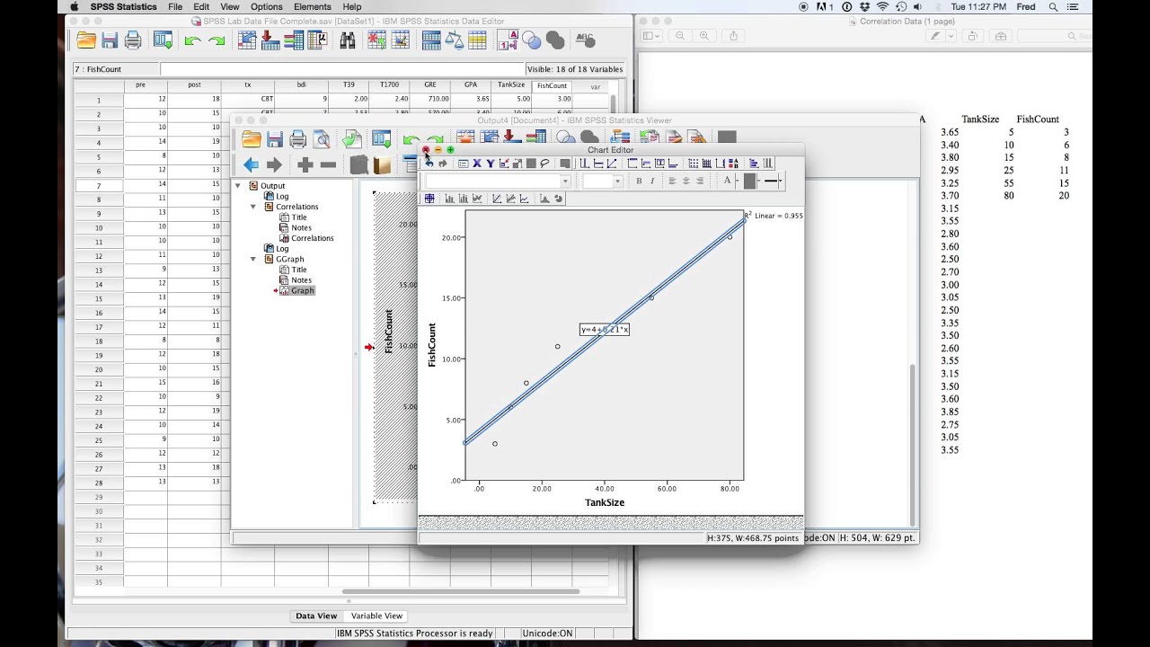This screenshot has height=647, width=1150.
Task: Select the Data View tab
Action: pyautogui.click(x=316, y=616)
